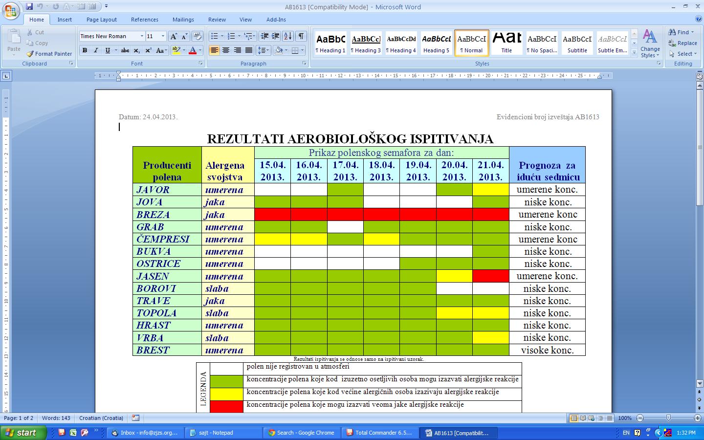The image size is (704, 440).
Task: Switch to the Review ribbon tab
Action: click(217, 20)
